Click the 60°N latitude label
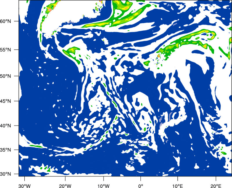The width and height of the screenshot is (232, 188). (6, 21)
